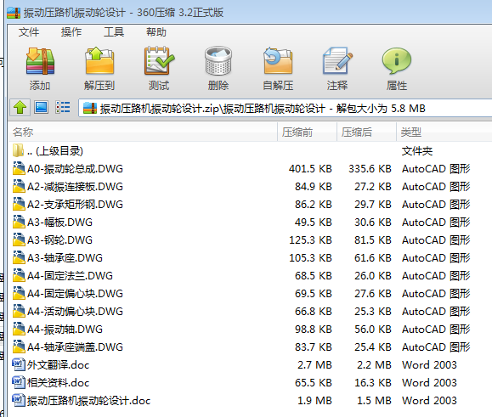Viewport: 492px width, 417px height.
Task: Click the Word icon of 外文翻译.doc
Action: (x=19, y=364)
